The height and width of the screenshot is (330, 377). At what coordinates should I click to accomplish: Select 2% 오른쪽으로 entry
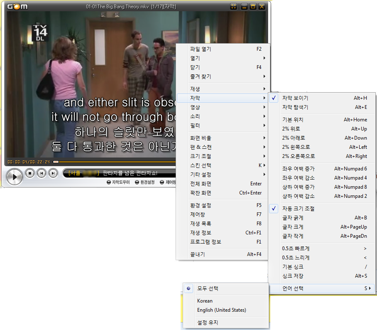point(322,156)
